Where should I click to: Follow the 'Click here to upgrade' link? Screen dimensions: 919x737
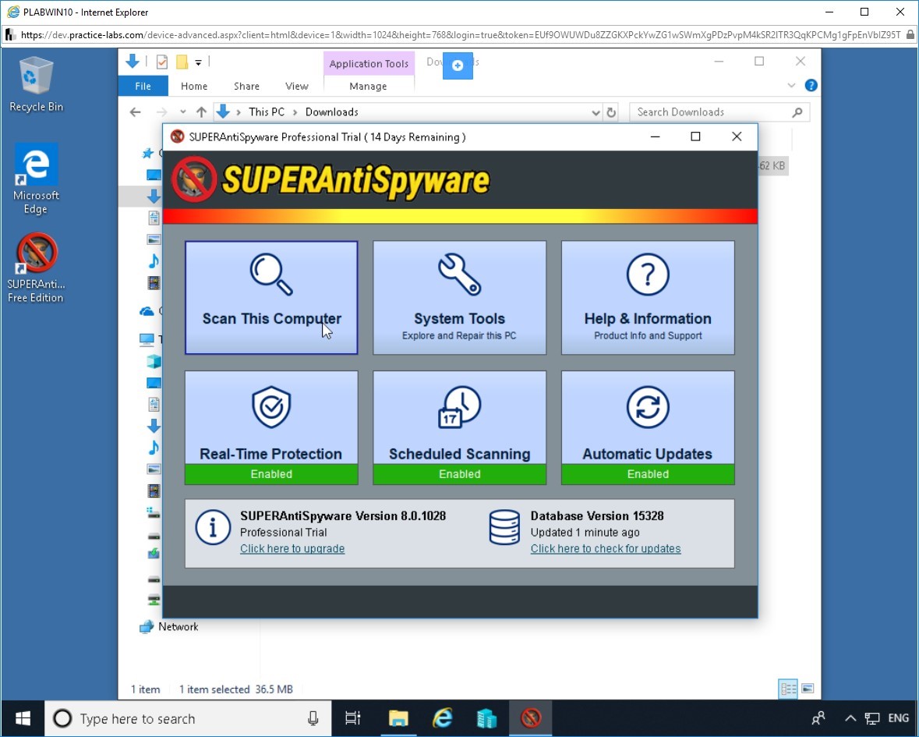click(x=292, y=549)
